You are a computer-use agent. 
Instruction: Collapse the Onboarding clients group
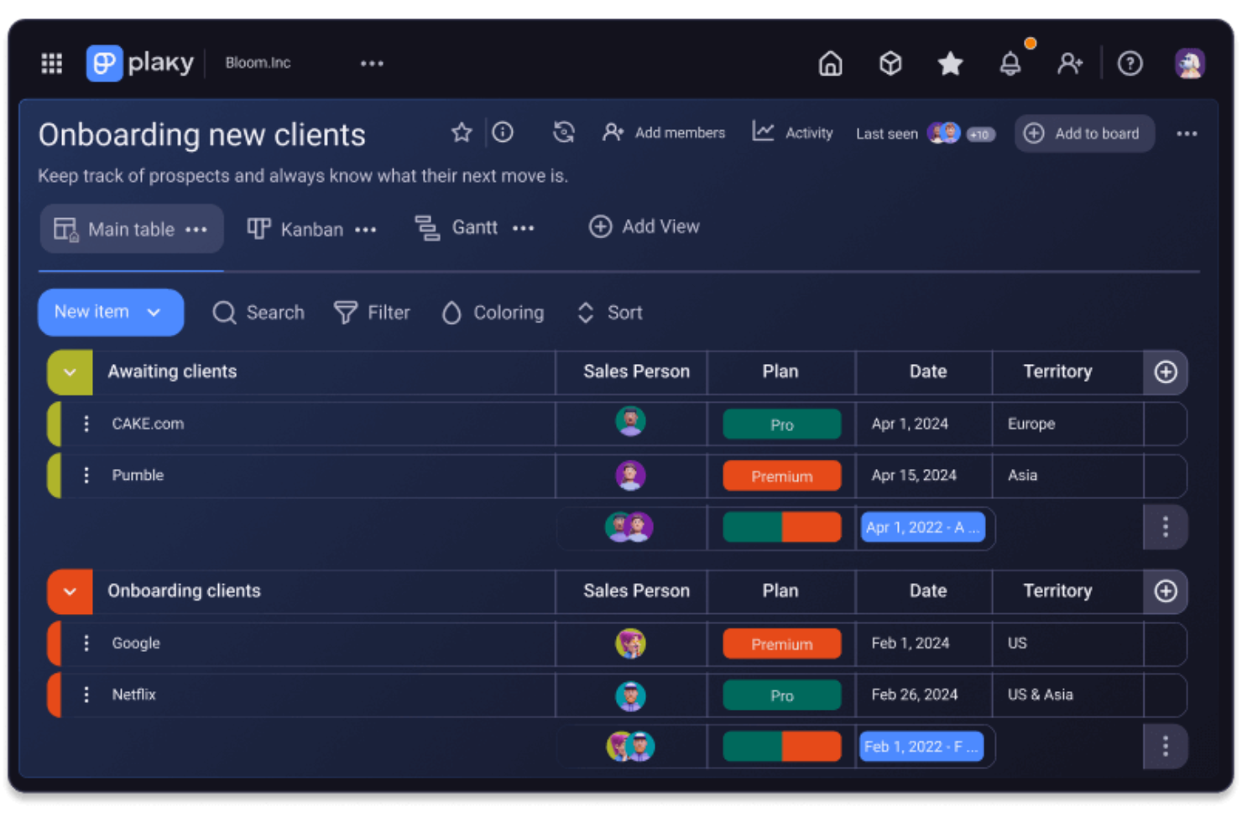pos(69,591)
